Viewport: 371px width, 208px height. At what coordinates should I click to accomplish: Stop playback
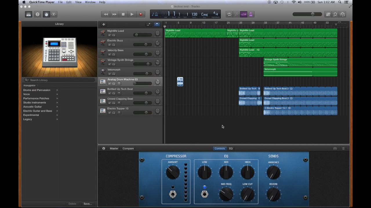123,14
